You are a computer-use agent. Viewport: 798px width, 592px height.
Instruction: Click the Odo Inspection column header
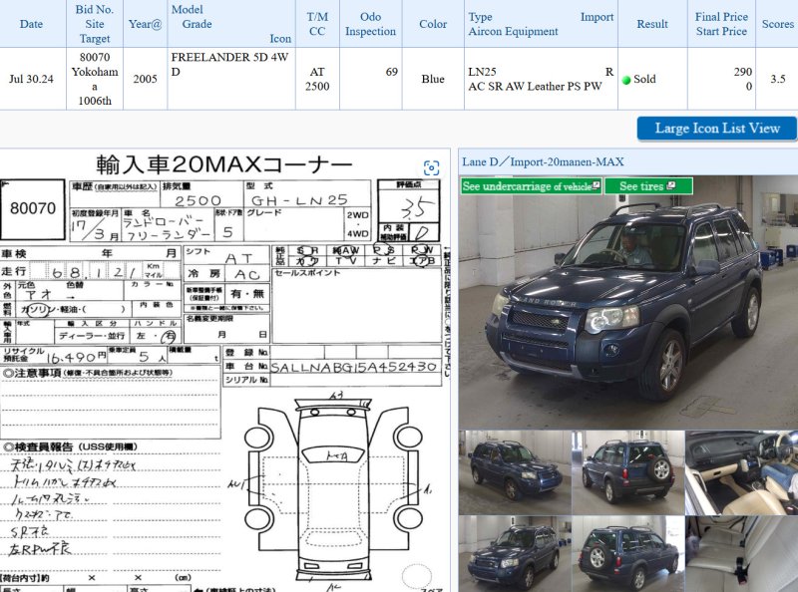tap(370, 24)
